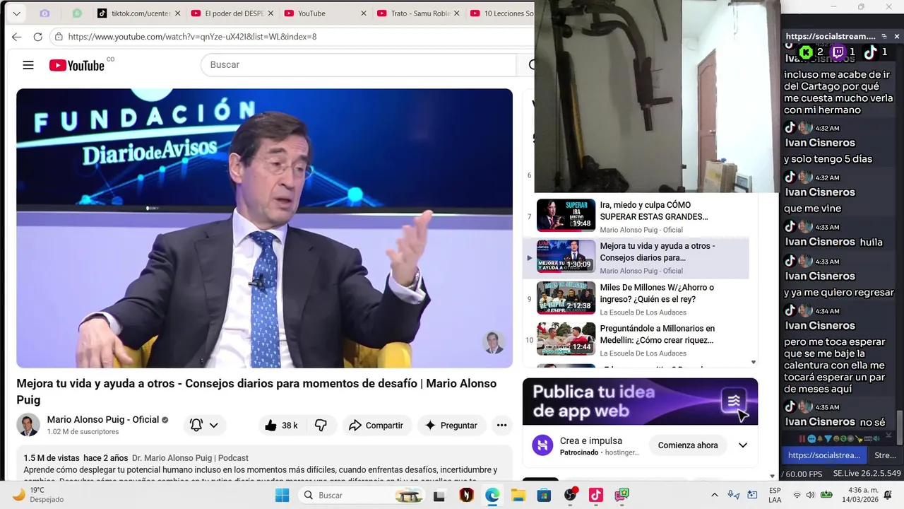Click channel watermark in video corner
Image resolution: width=904 pixels, height=509 pixels.
tap(494, 342)
